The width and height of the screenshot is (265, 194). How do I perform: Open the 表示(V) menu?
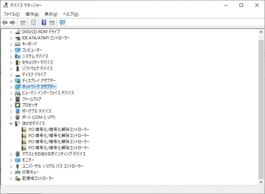tap(51, 14)
